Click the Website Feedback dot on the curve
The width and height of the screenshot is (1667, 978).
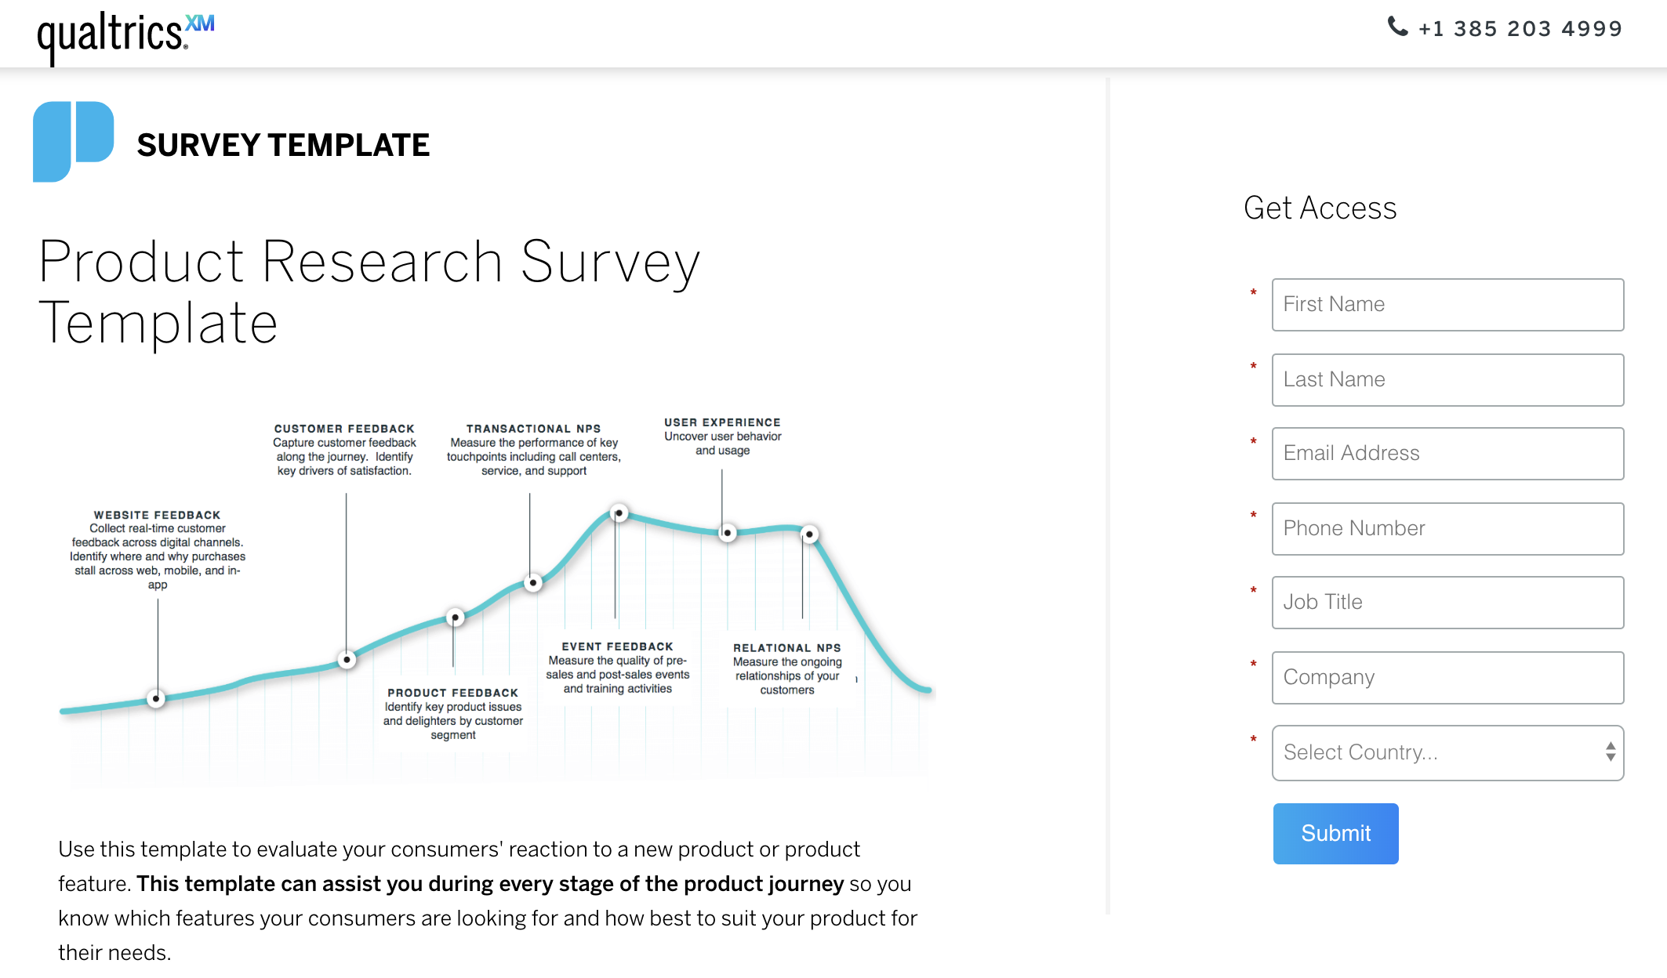click(x=156, y=698)
